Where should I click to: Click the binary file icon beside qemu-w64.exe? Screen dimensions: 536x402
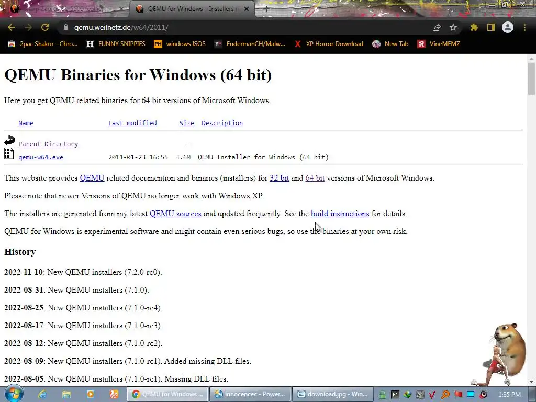(9, 153)
